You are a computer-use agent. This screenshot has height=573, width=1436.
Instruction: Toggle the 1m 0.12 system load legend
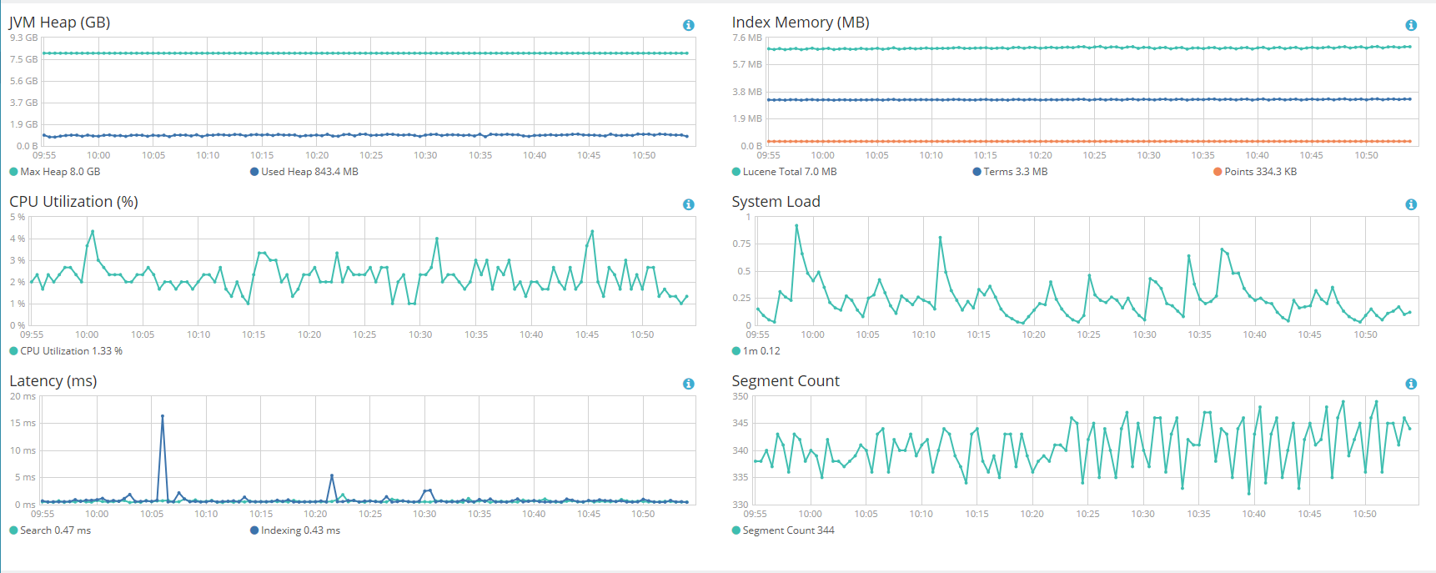tap(756, 351)
